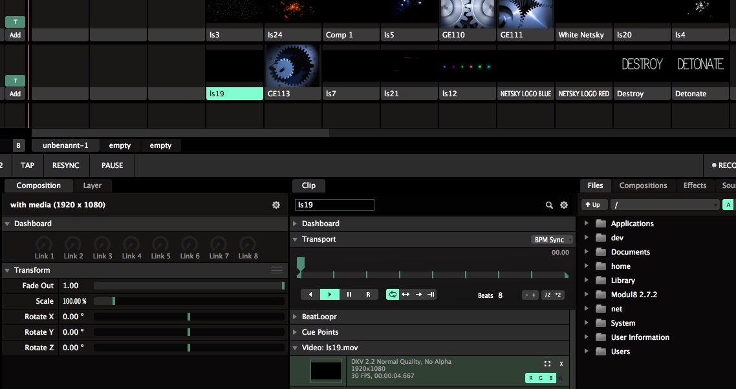Click the Link 3 dashboard knob
Viewport: 736px width, 389px height.
102,244
